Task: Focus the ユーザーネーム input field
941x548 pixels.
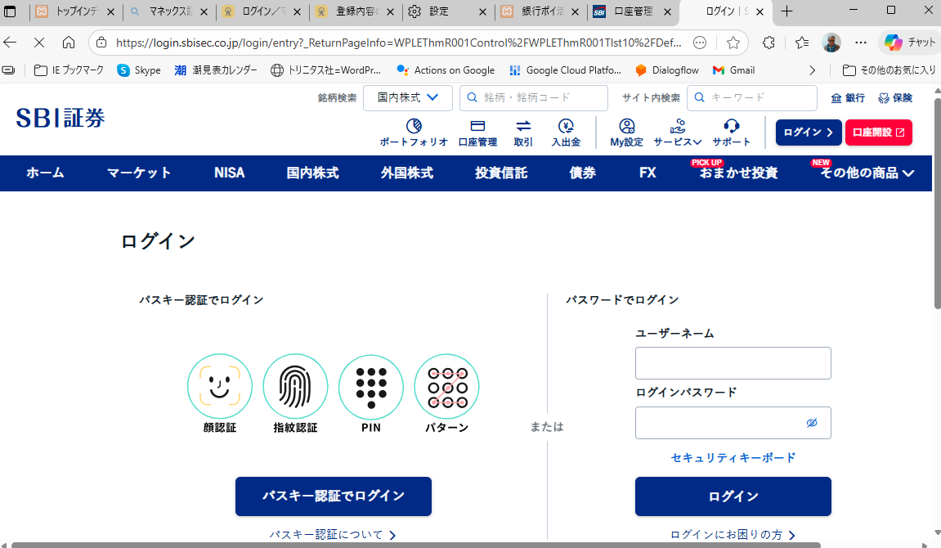Action: tap(733, 363)
